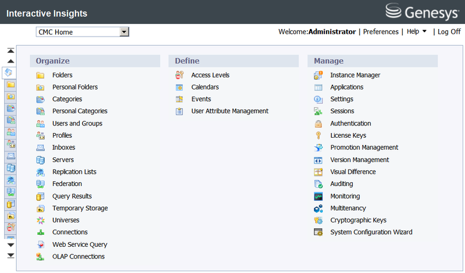Expand the Help menu arrow
465x273 pixels.
click(424, 31)
